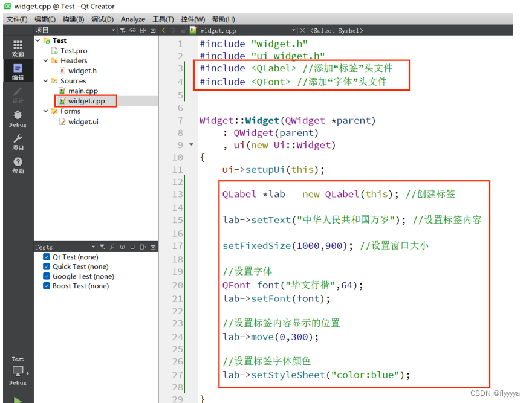Collapse the Headers folder
Image resolution: width=529 pixels, height=403 pixels.
click(45, 60)
